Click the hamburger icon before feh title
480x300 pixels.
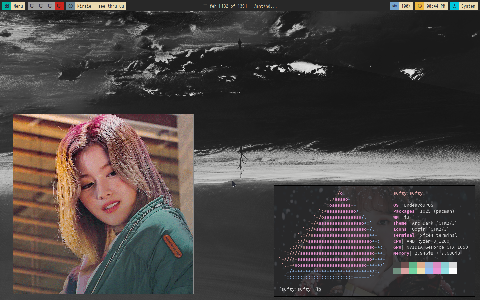pos(205,6)
